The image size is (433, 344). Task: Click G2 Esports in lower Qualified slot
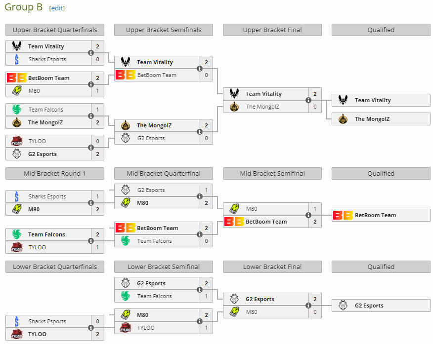369,306
